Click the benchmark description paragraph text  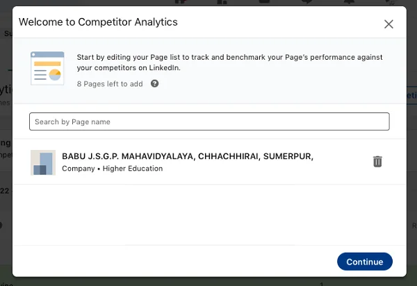(x=229, y=62)
